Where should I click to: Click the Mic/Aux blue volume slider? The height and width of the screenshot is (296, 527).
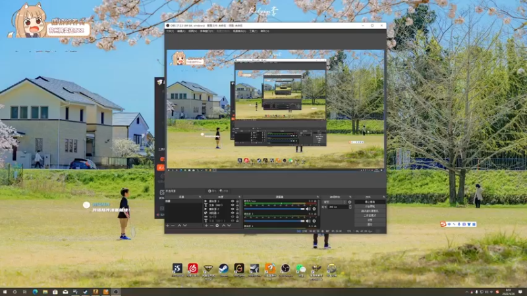[x=274, y=209]
